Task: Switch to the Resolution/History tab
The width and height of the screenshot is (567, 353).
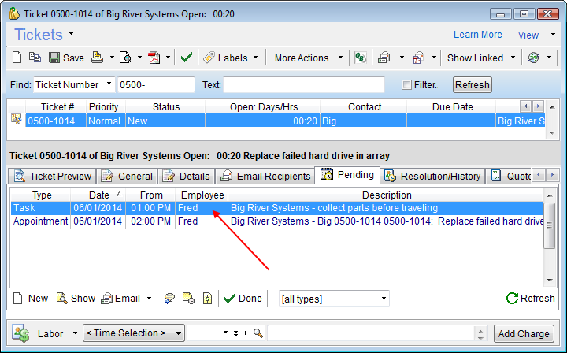Action: coord(432,176)
